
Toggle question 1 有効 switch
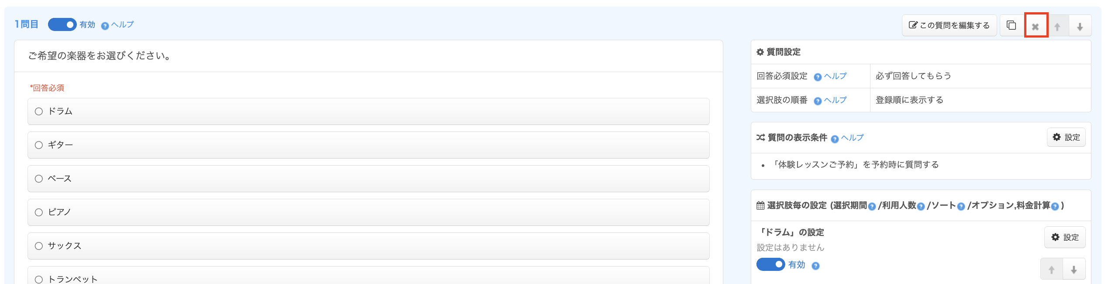(62, 24)
